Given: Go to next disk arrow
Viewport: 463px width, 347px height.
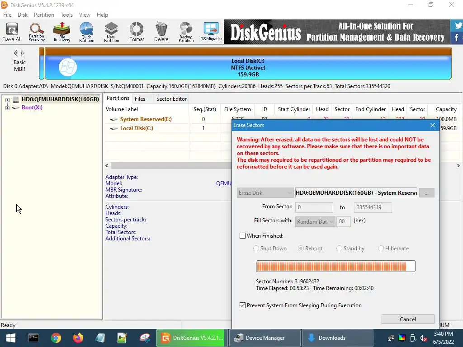Looking at the screenshot, I should point(23,53).
